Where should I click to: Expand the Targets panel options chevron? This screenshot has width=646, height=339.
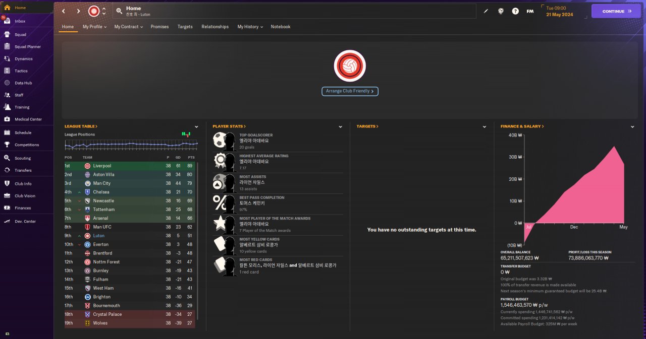point(484,127)
